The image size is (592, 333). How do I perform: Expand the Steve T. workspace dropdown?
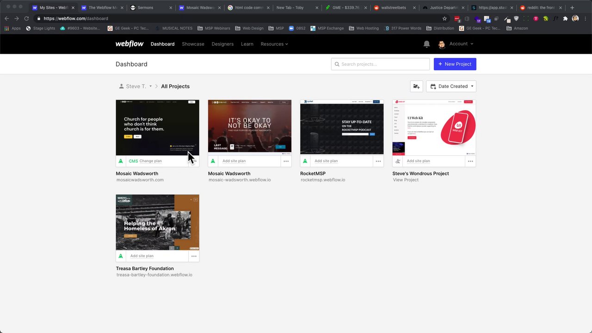[x=136, y=86]
